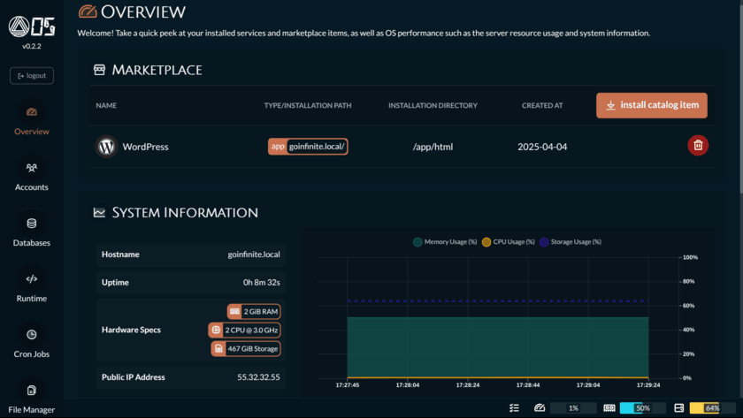Click the 64% storage usage bar
This screenshot has width=743, height=418.
pyautogui.click(x=713, y=408)
